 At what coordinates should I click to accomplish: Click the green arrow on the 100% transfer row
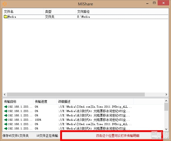[x=6, y=120]
